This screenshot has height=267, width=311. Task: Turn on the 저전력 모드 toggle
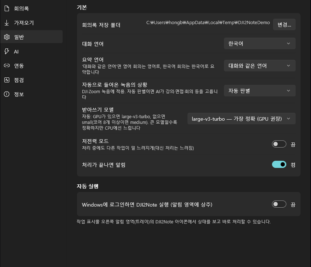coord(279,144)
